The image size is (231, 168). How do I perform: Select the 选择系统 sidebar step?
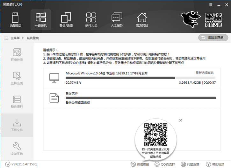click(x=17, y=78)
